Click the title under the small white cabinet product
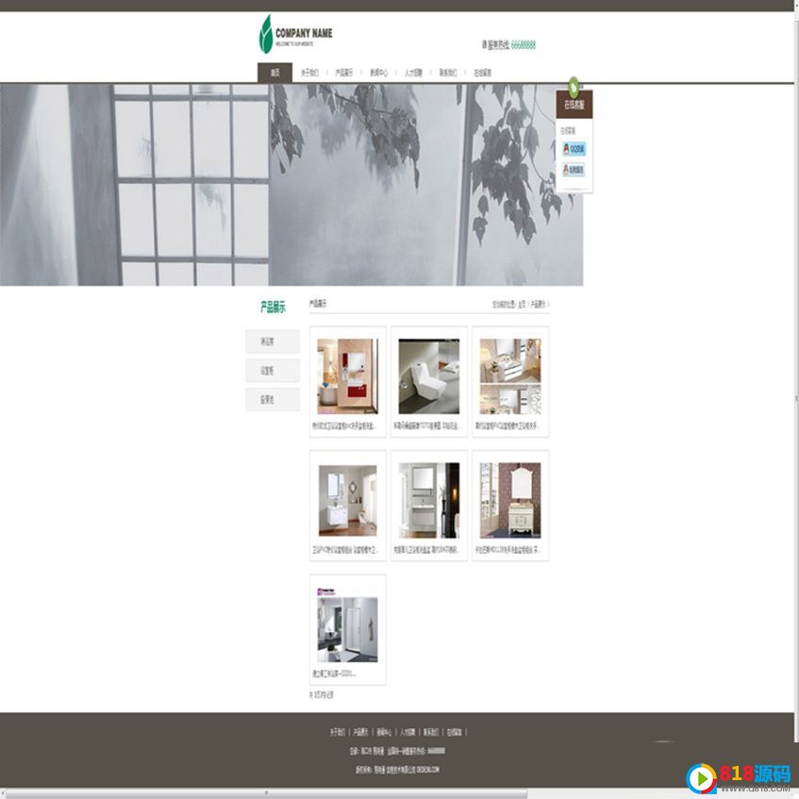This screenshot has width=799, height=799. (345, 550)
